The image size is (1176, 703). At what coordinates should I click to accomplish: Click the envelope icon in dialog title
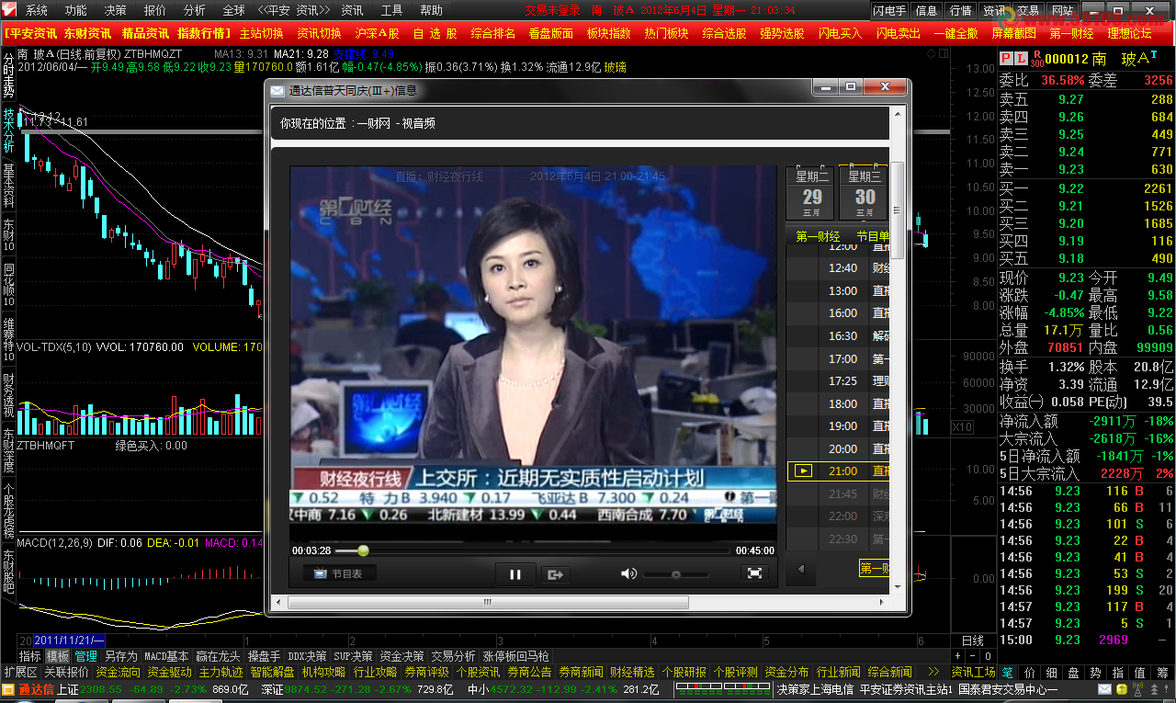point(277,90)
